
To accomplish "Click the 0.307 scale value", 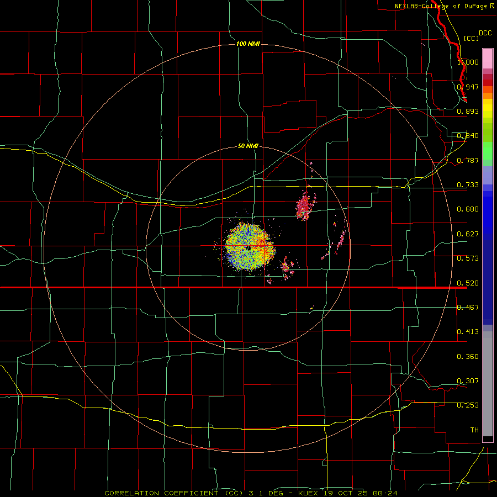I will [x=468, y=381].
